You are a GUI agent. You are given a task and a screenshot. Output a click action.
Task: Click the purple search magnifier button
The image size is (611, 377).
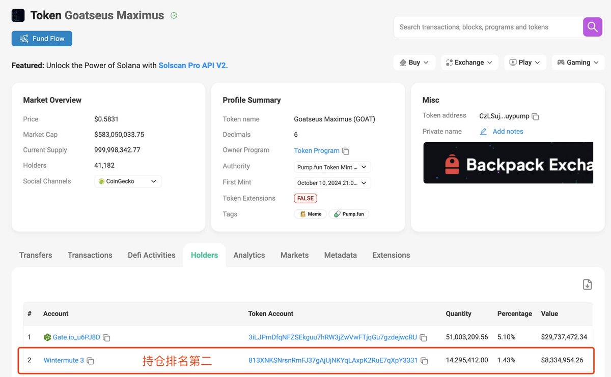point(592,27)
